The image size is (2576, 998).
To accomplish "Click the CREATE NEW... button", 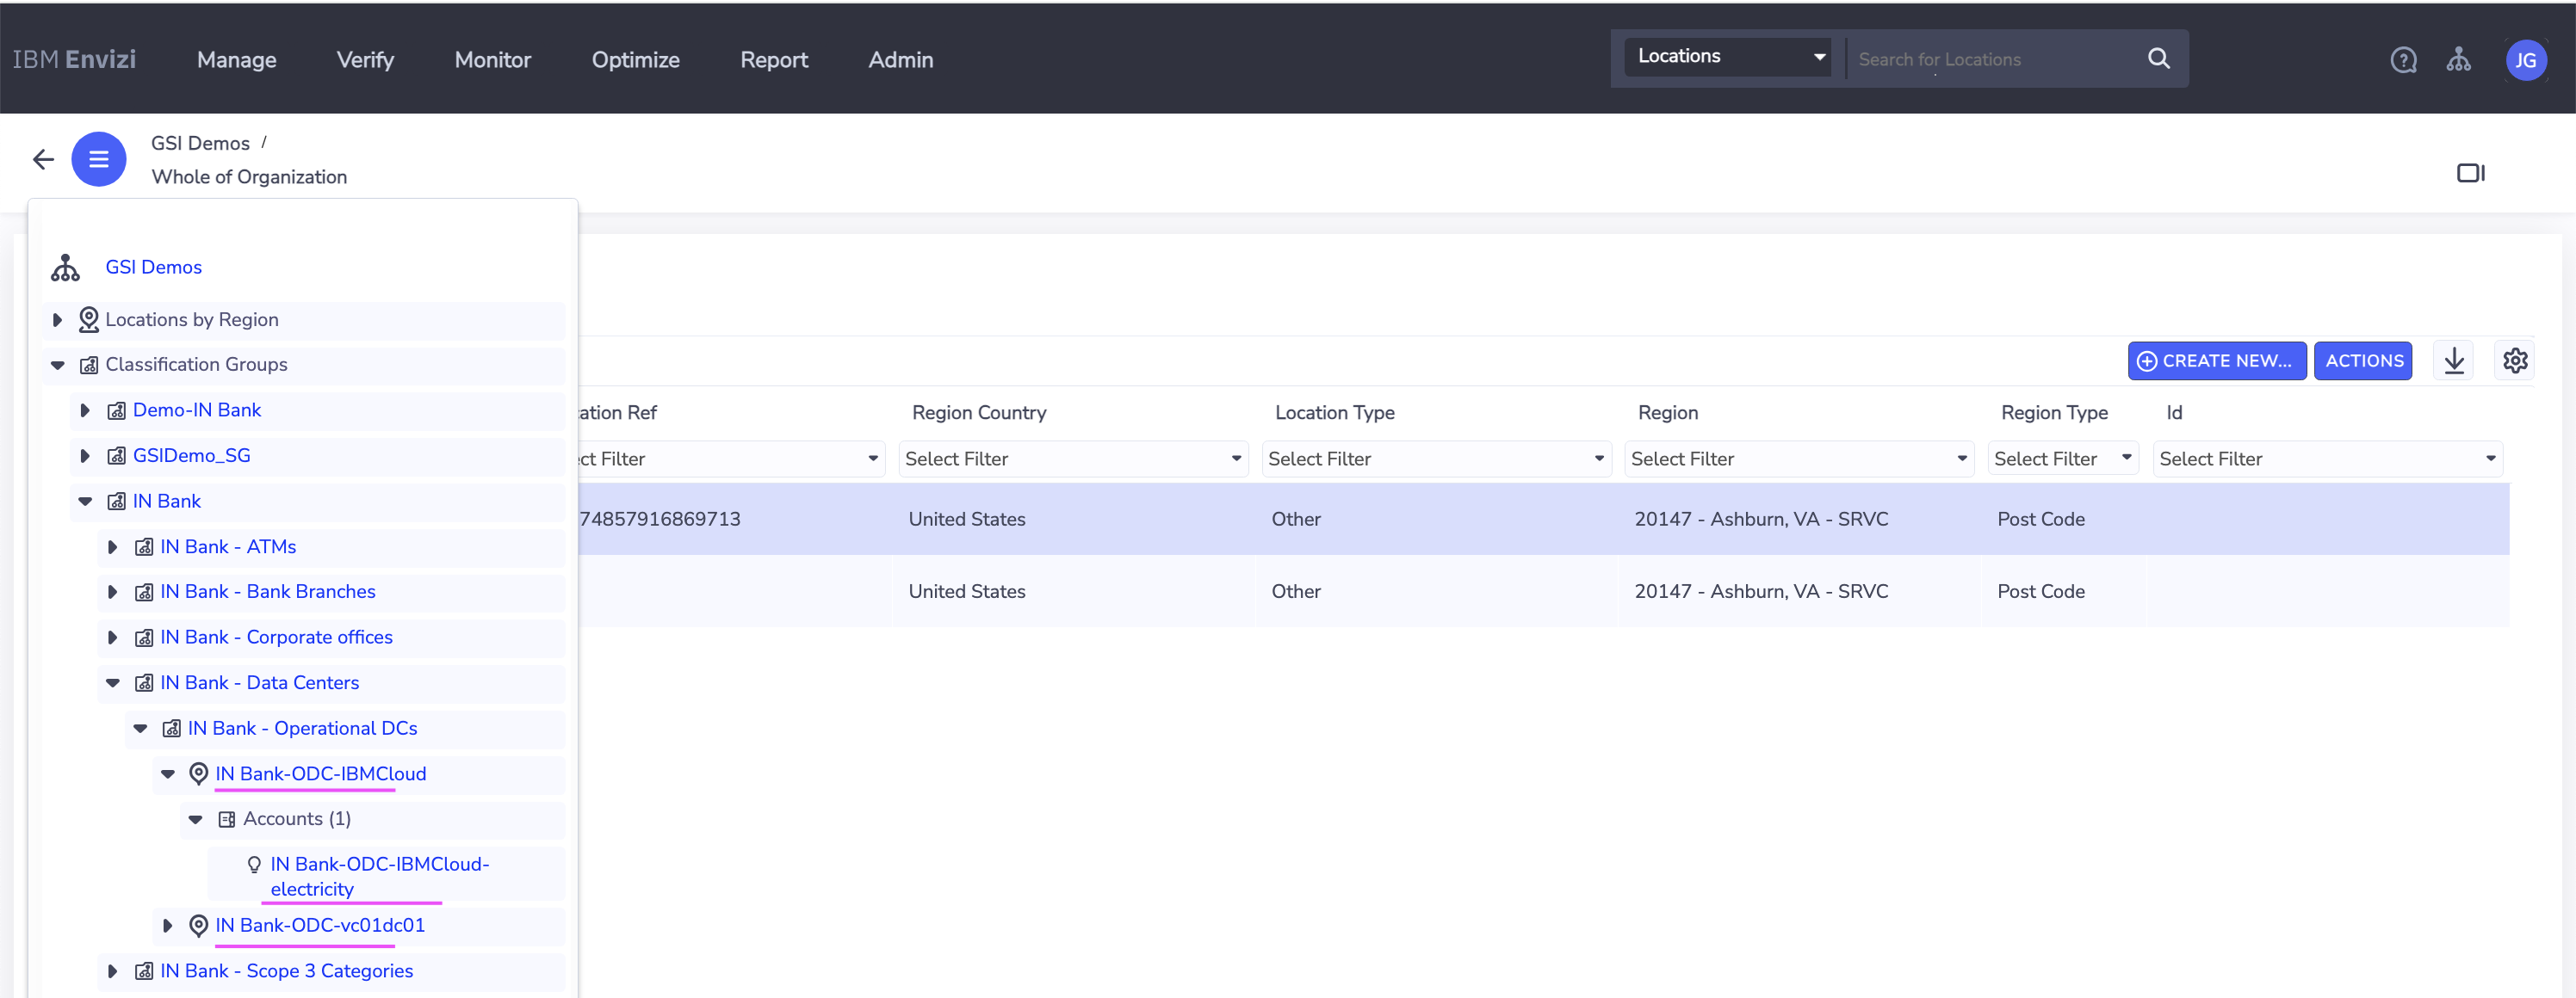I will point(2216,360).
